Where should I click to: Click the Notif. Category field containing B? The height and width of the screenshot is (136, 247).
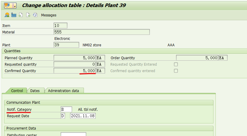(x=66, y=109)
